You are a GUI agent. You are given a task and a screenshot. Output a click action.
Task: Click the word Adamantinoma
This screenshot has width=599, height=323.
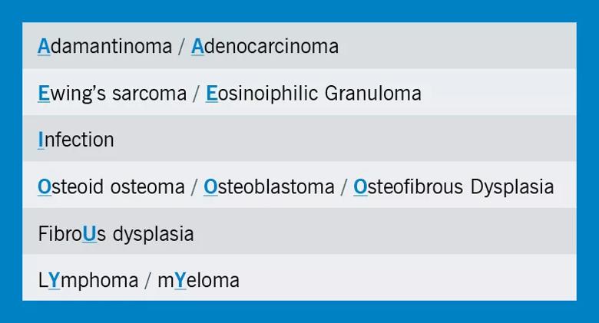point(105,47)
